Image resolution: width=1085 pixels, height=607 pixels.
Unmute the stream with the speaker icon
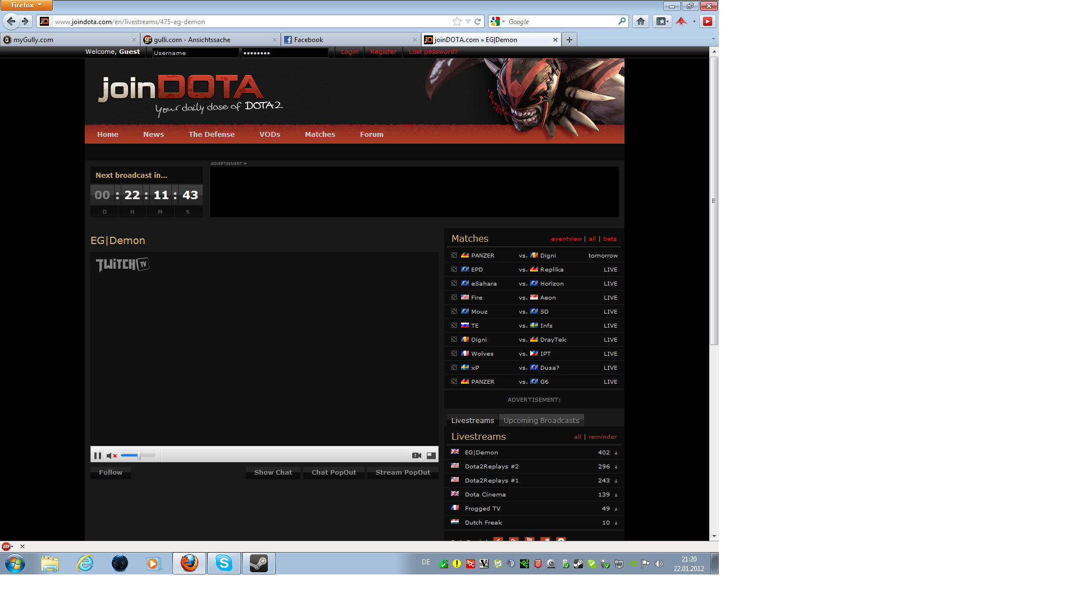click(111, 456)
